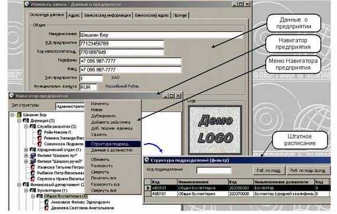Click the employee icon next to Райн Никола
This screenshot has height=214, width=337.
[x=40, y=132]
